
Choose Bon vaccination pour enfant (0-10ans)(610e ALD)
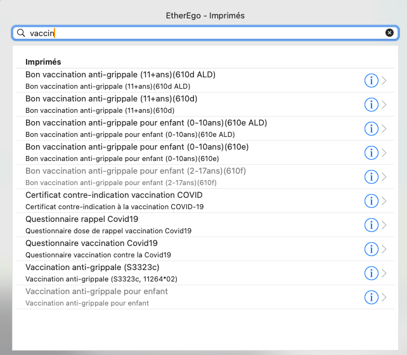coord(205,129)
